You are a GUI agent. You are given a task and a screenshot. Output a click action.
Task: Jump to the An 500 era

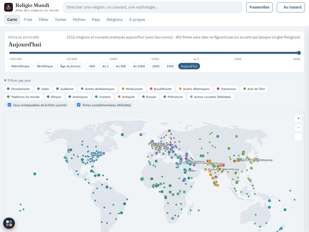(x=121, y=66)
